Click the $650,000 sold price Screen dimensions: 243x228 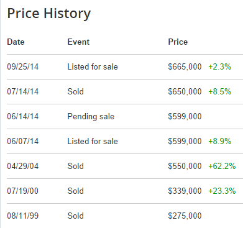tap(185, 91)
